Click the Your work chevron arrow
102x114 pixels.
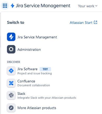coord(96,6)
